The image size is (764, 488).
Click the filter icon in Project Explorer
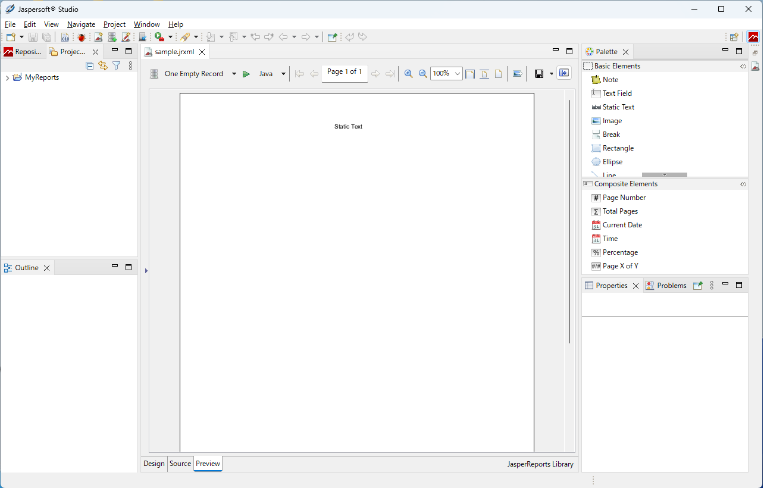117,65
